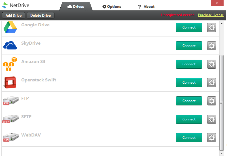This screenshot has width=227, height=158.
Task: Click the Amazon S3 gear icon
Action: click(x=211, y=64)
